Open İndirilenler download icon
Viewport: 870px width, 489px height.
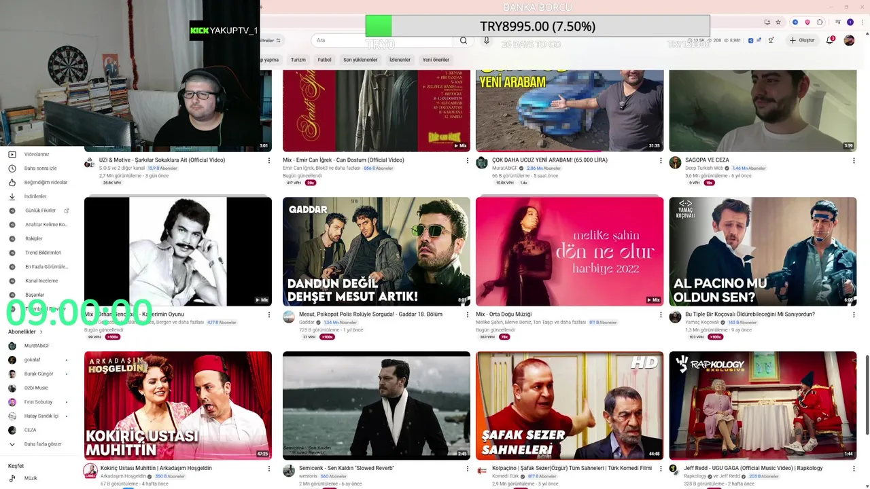(x=12, y=196)
